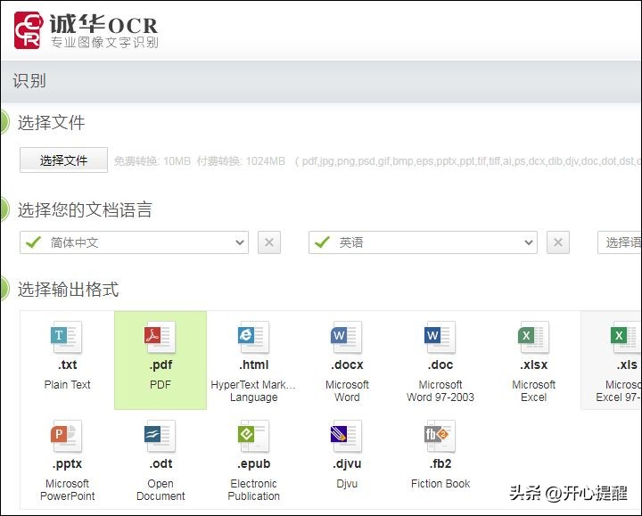Click the 免费转换: 10MB size limit text
The image size is (642, 516).
pos(152,160)
